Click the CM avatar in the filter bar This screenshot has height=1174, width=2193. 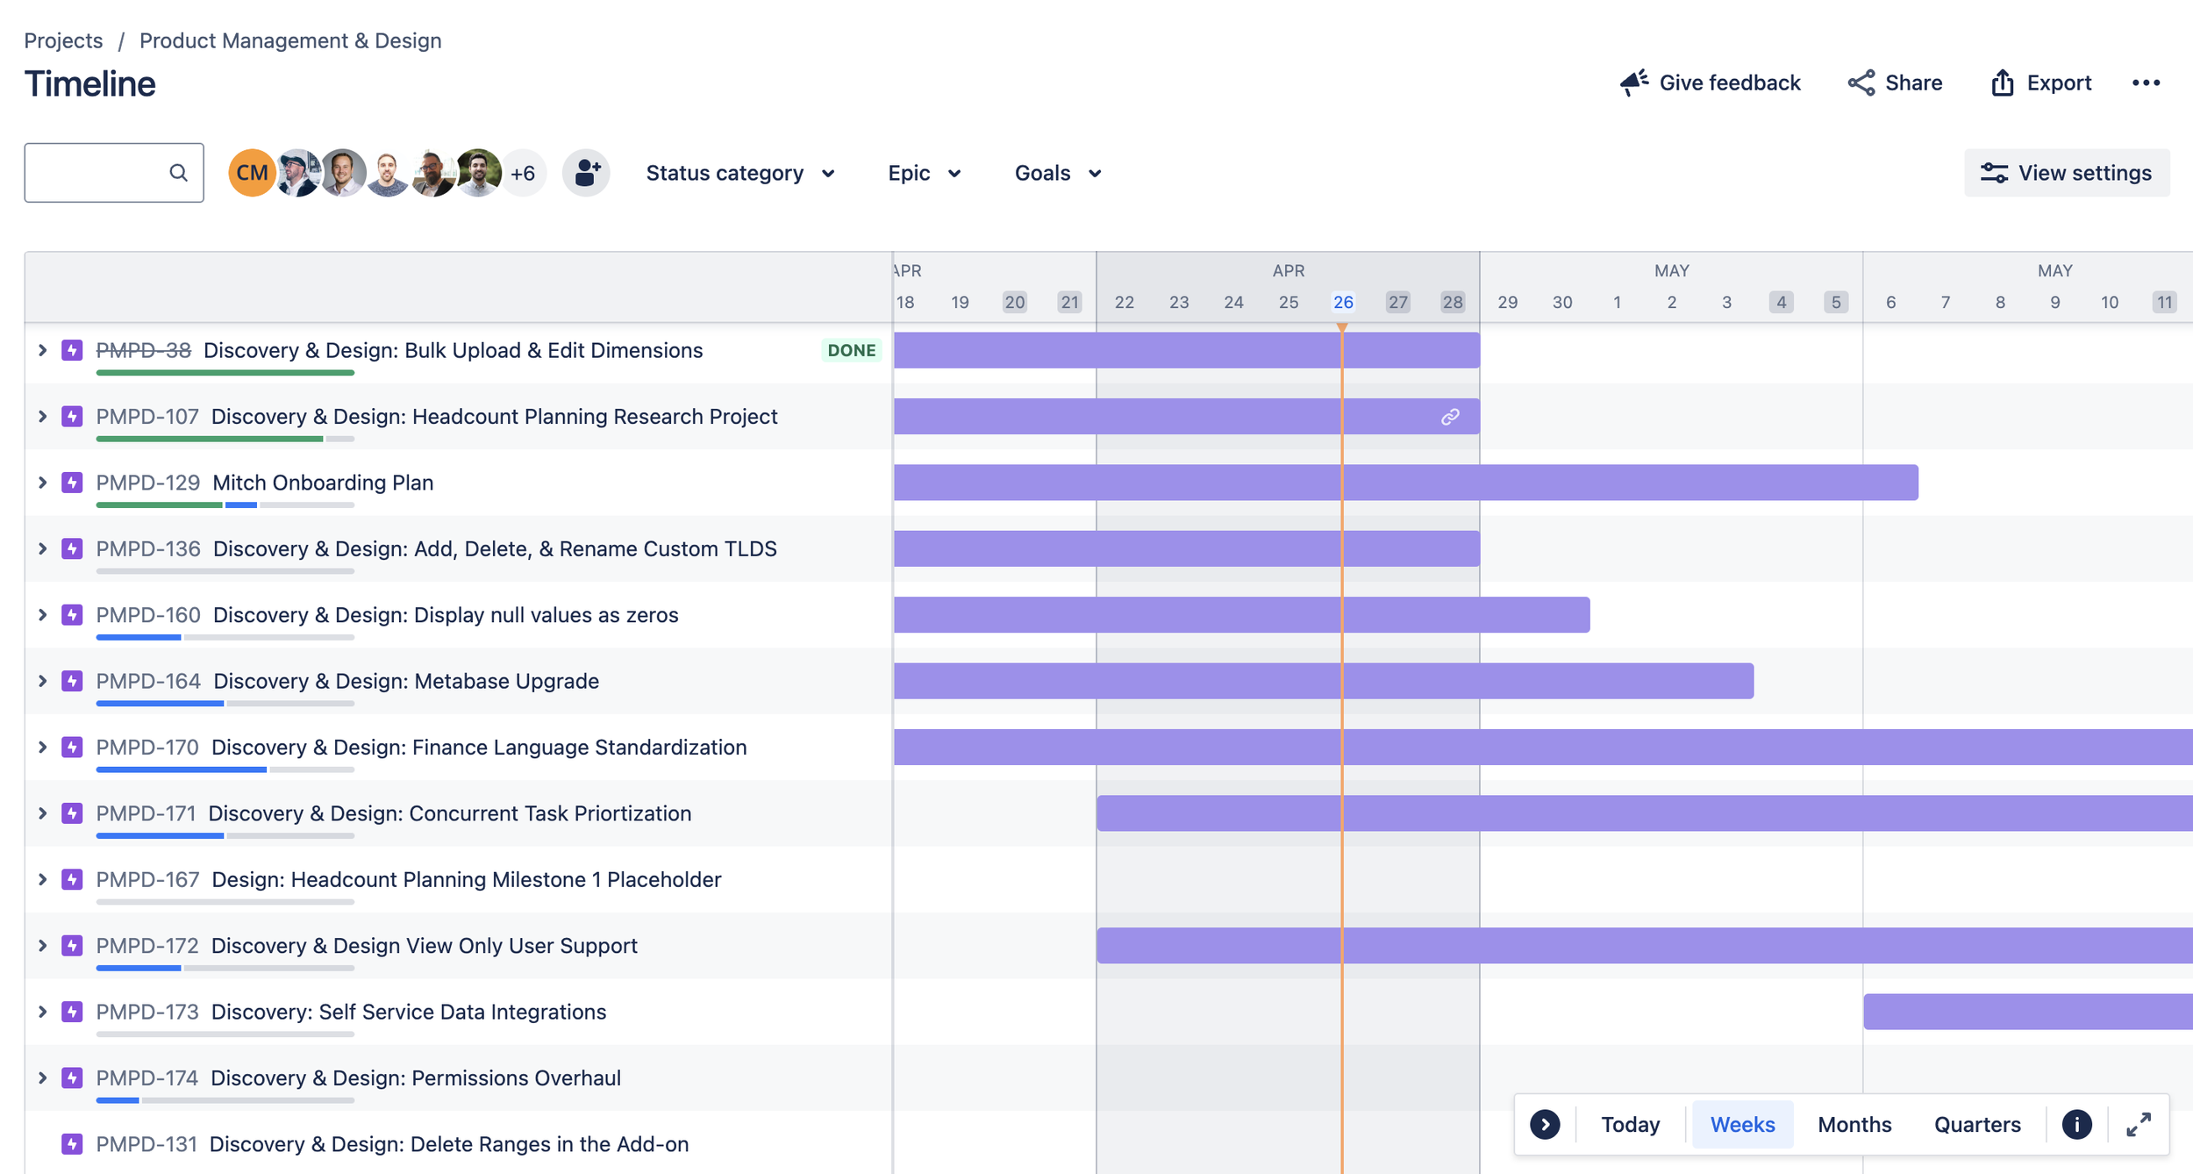click(x=251, y=172)
